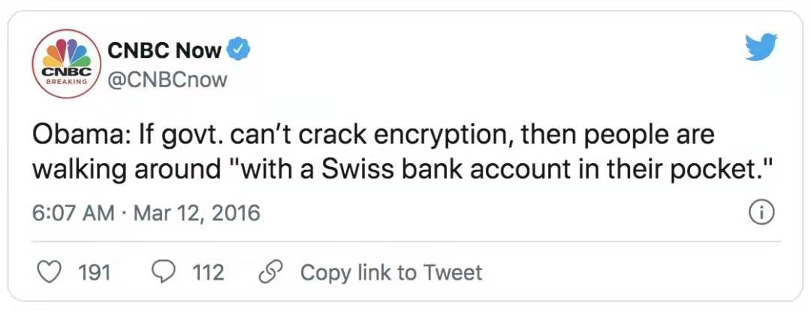
Task: Click the CNBC Now account name
Action: 165,50
